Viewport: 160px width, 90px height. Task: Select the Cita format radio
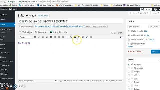coord(129,79)
